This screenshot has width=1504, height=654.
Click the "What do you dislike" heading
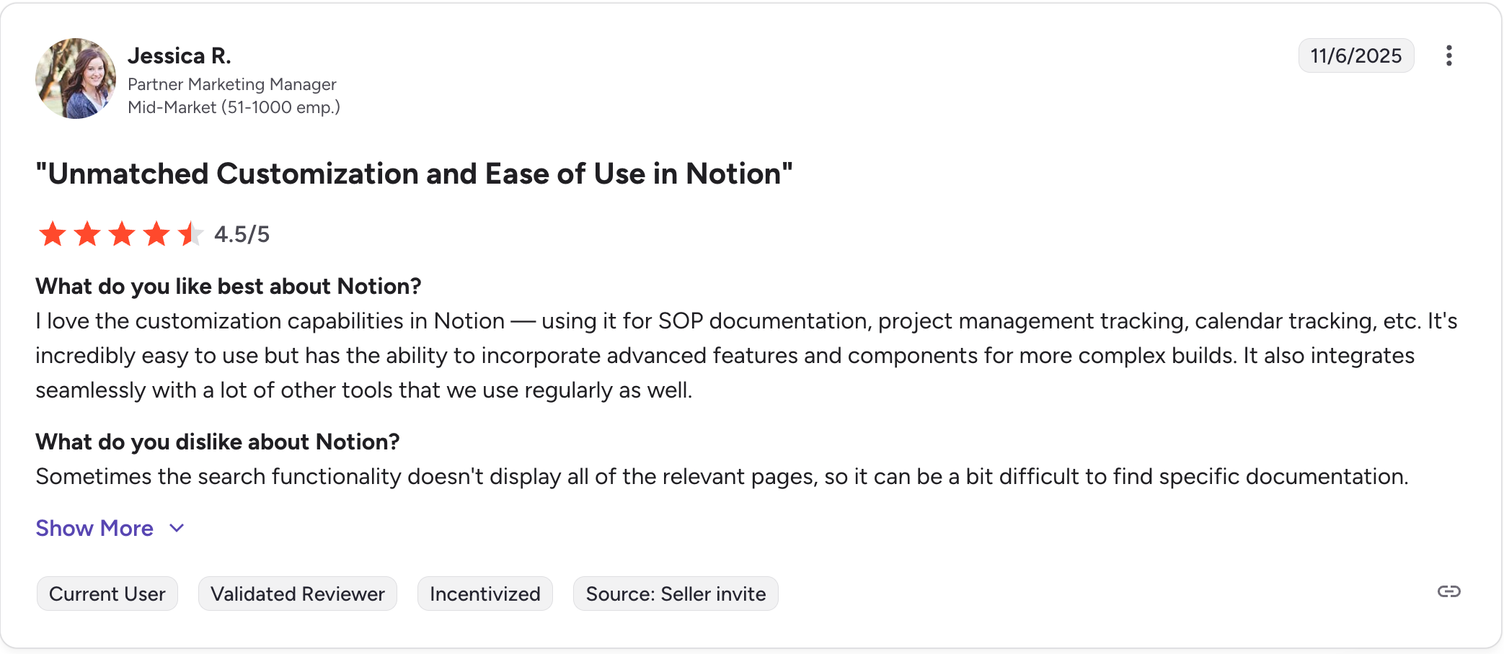(217, 442)
